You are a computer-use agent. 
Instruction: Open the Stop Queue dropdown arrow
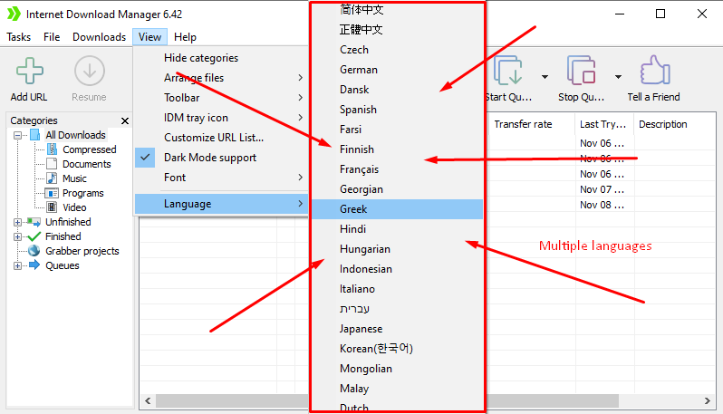point(618,77)
